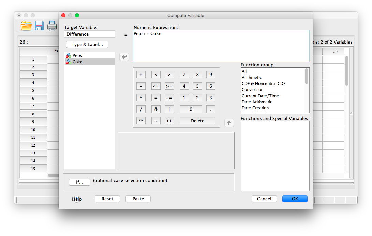Image resolution: width=372 pixels, height=236 pixels.
Task: Click the print toolbar icon
Action: click(52, 26)
